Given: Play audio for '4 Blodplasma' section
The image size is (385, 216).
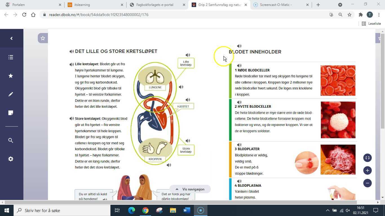Looking at the screenshot, I should click(239, 181).
